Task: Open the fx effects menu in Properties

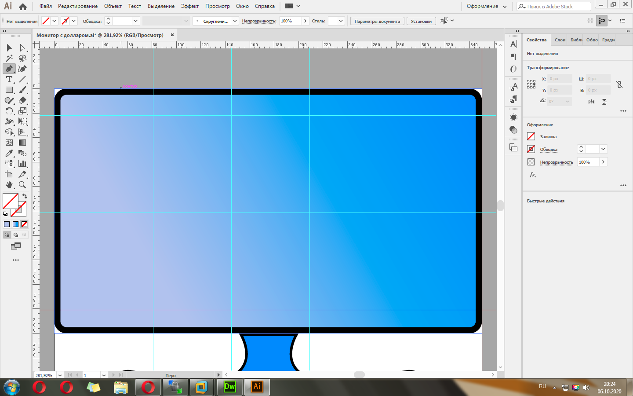Action: [x=533, y=175]
